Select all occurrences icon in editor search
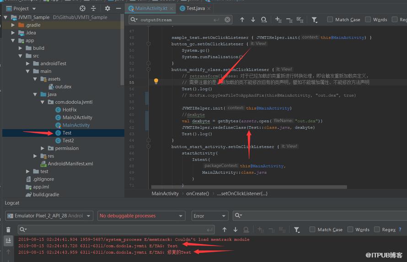The height and width of the screenshot is (262, 407). 300,20
